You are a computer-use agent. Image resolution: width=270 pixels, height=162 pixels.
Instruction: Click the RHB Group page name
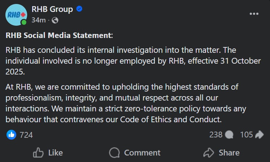point(52,9)
